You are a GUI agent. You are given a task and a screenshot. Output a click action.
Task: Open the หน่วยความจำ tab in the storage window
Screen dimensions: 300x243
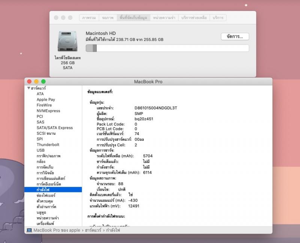pyautogui.click(x=164, y=18)
